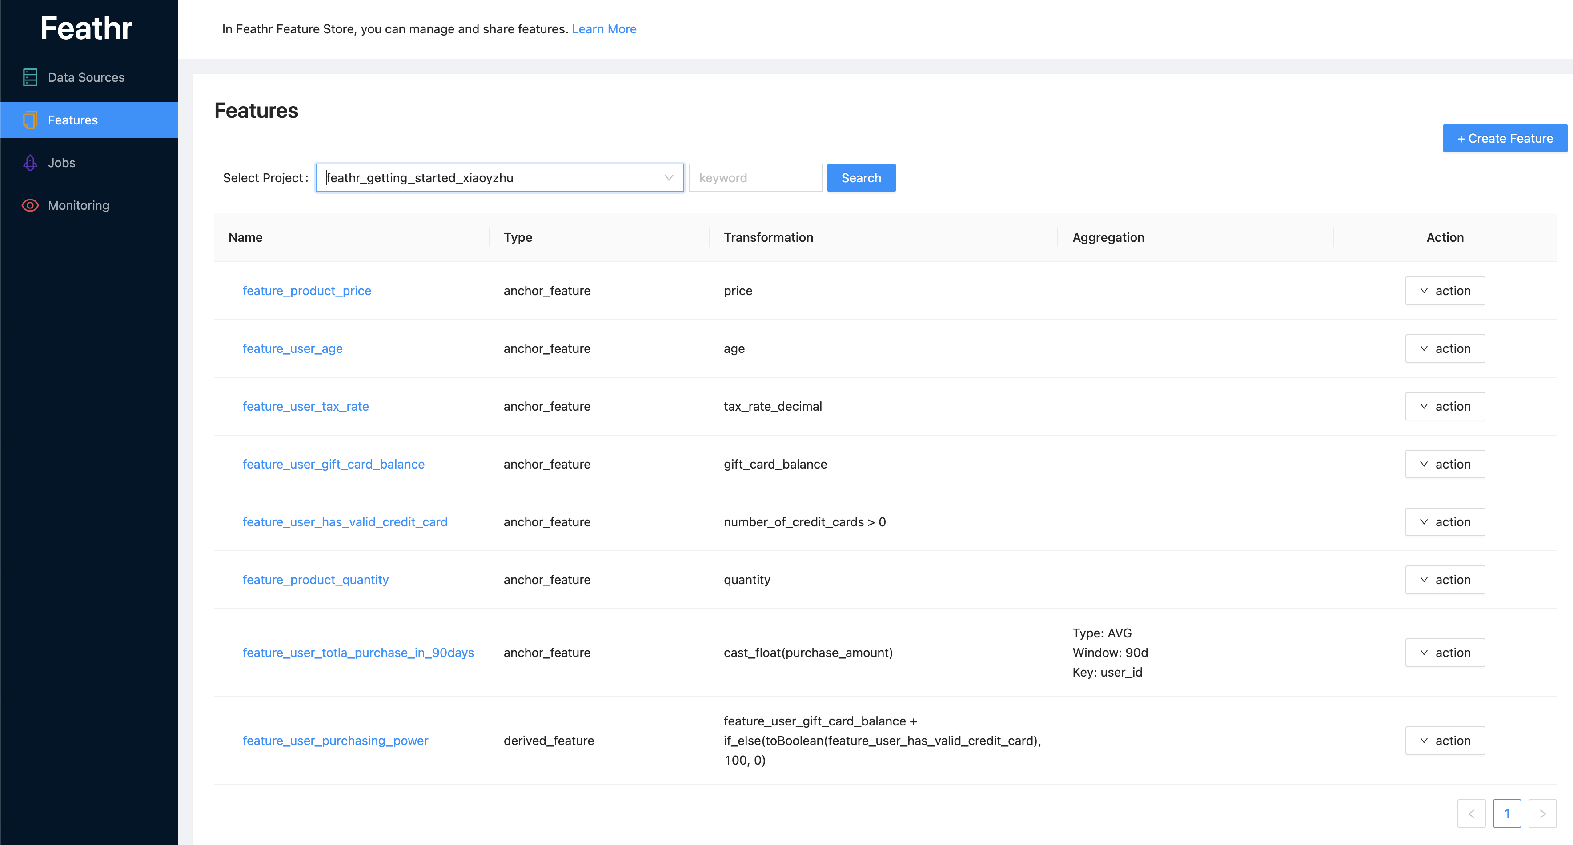Viewport: 1573px width, 845px height.
Task: Expand the Select Project dropdown
Action: click(499, 178)
